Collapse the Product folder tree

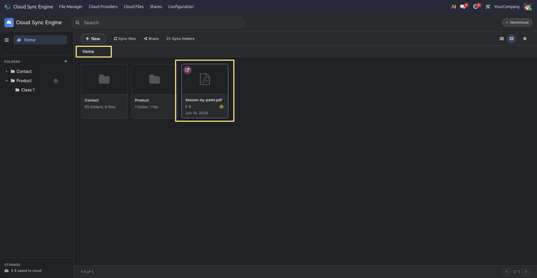[x=6, y=81]
